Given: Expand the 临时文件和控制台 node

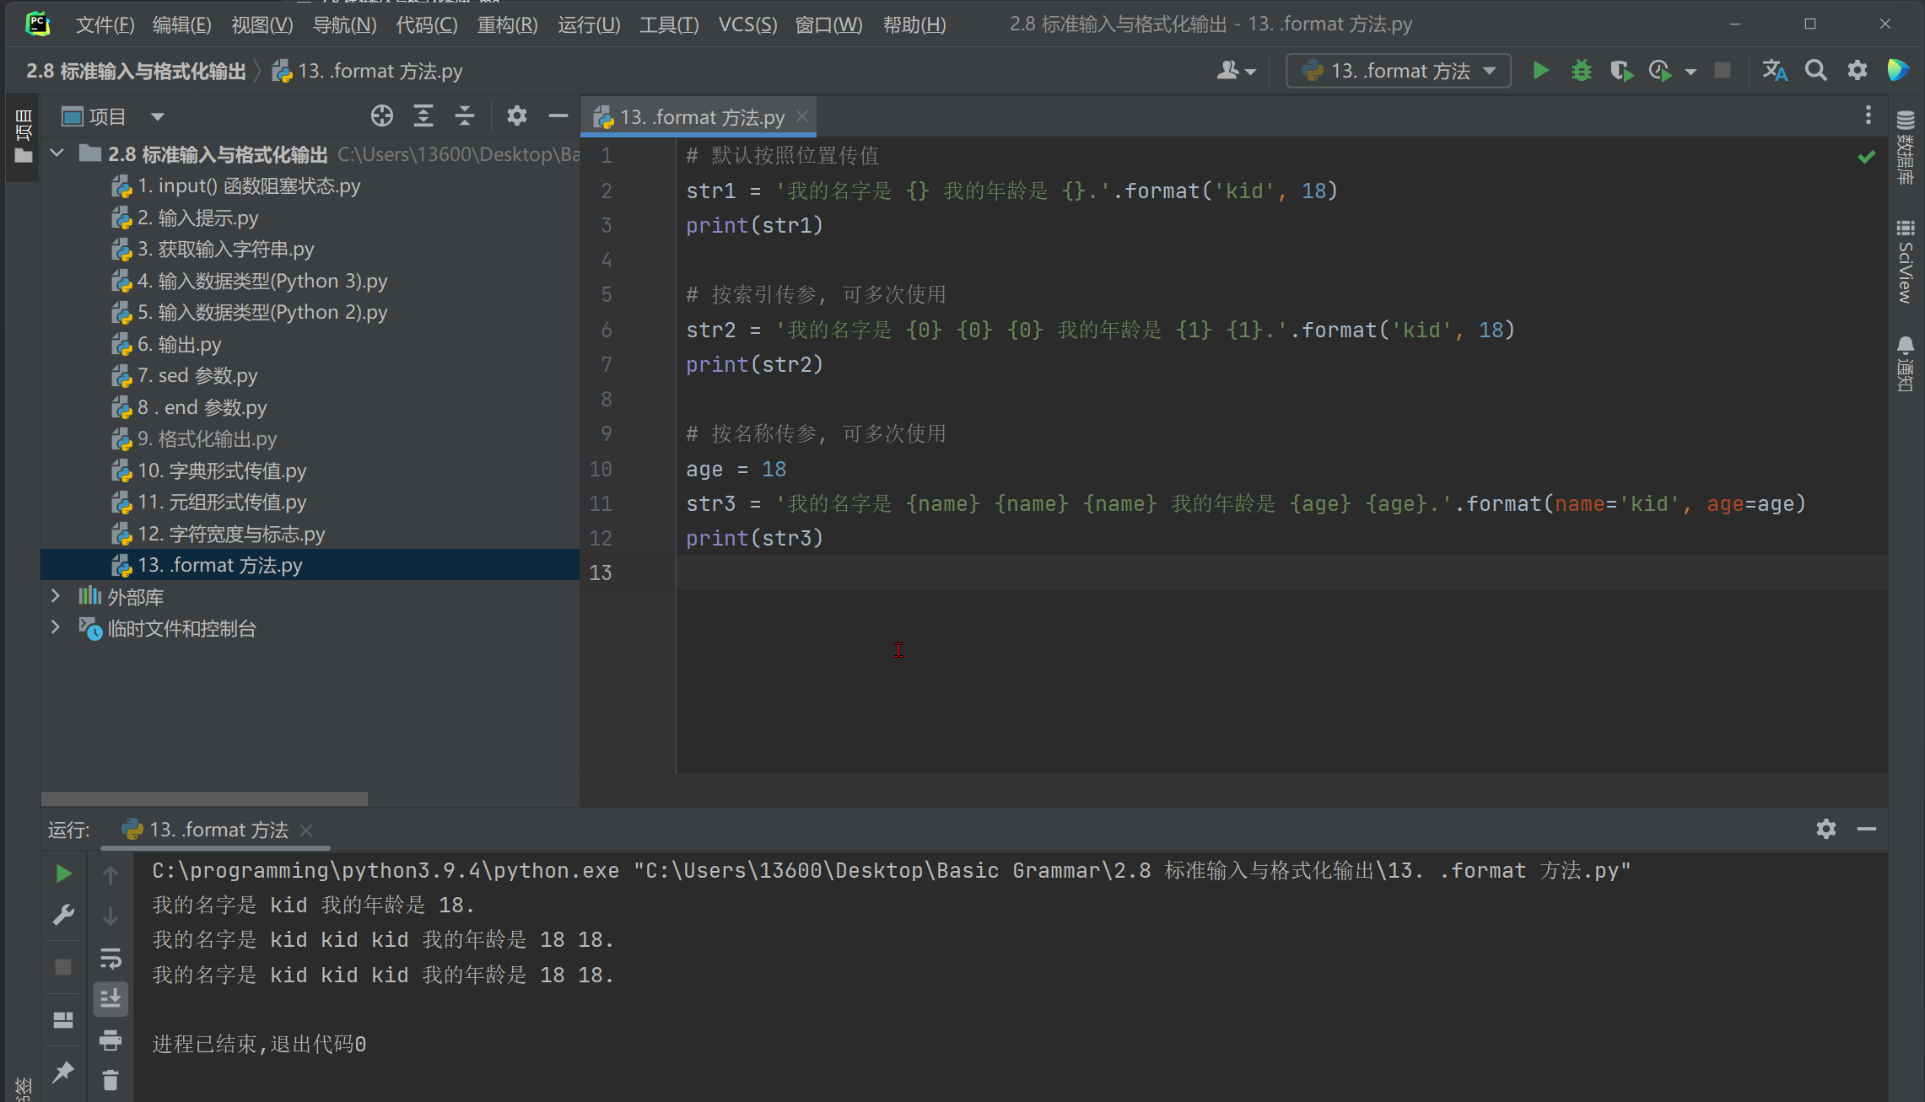Looking at the screenshot, I should 57,627.
